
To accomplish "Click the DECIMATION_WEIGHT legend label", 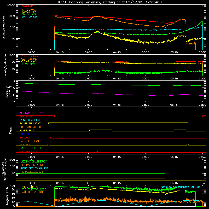I will [x=33, y=165].
